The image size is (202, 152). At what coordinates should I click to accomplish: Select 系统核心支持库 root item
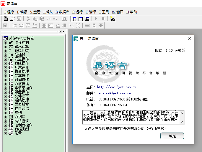coord(21,38)
